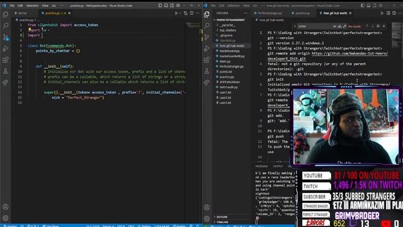Open Explorer view in left VS Code window

point(6,15)
